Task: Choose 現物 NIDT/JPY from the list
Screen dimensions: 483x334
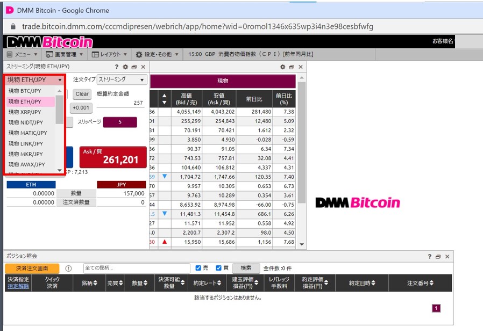Action: [x=31, y=122]
